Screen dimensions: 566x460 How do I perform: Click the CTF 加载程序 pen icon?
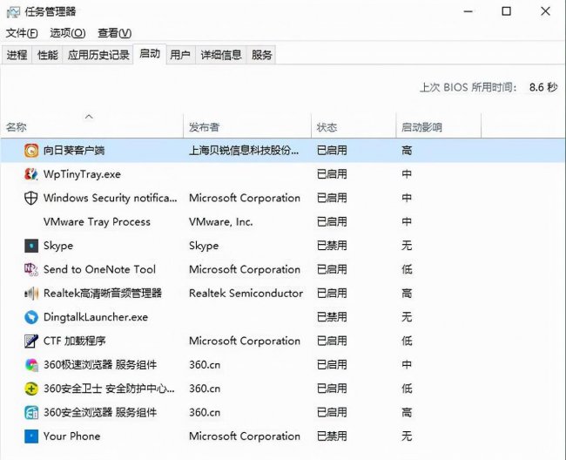pos(31,341)
